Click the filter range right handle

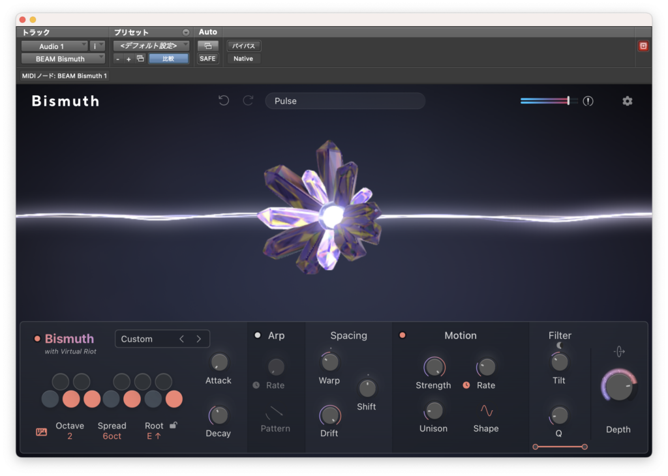(x=584, y=447)
